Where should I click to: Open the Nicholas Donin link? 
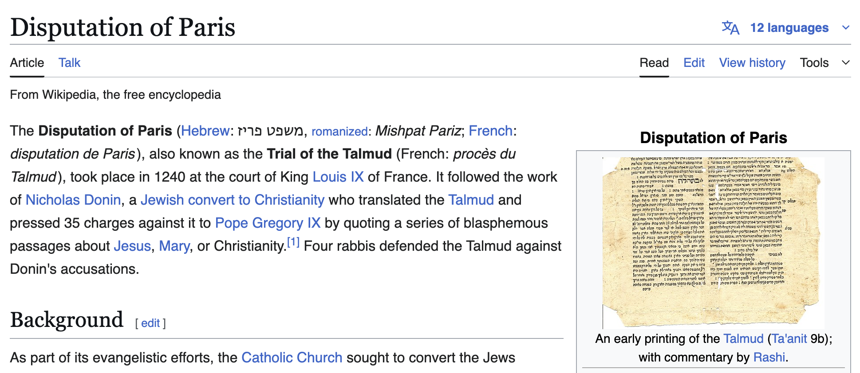coord(73,200)
